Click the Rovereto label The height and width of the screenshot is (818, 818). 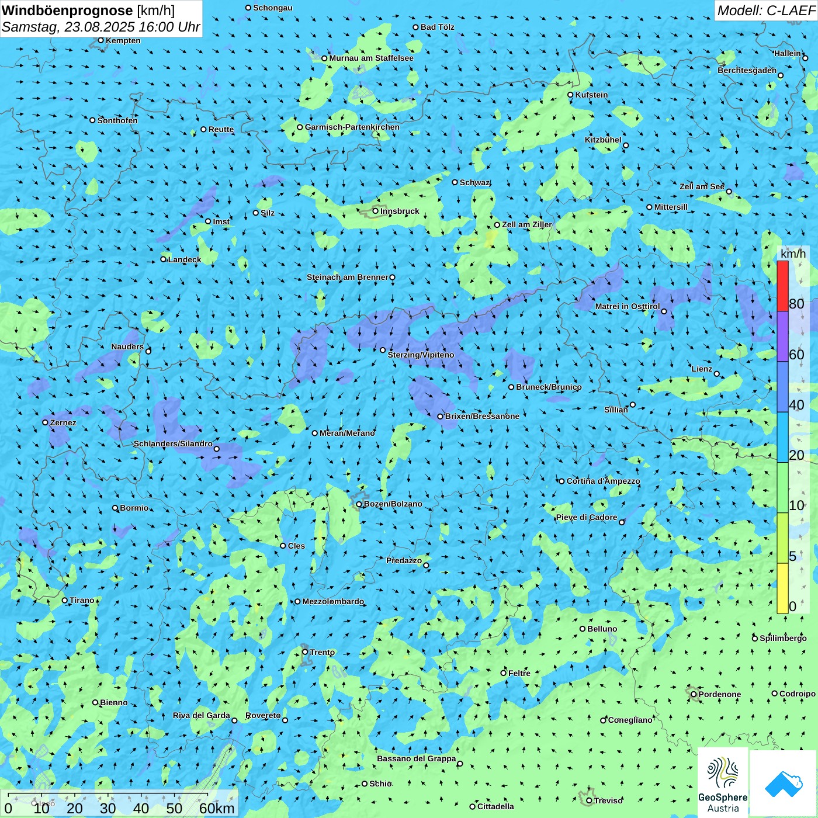tap(263, 715)
